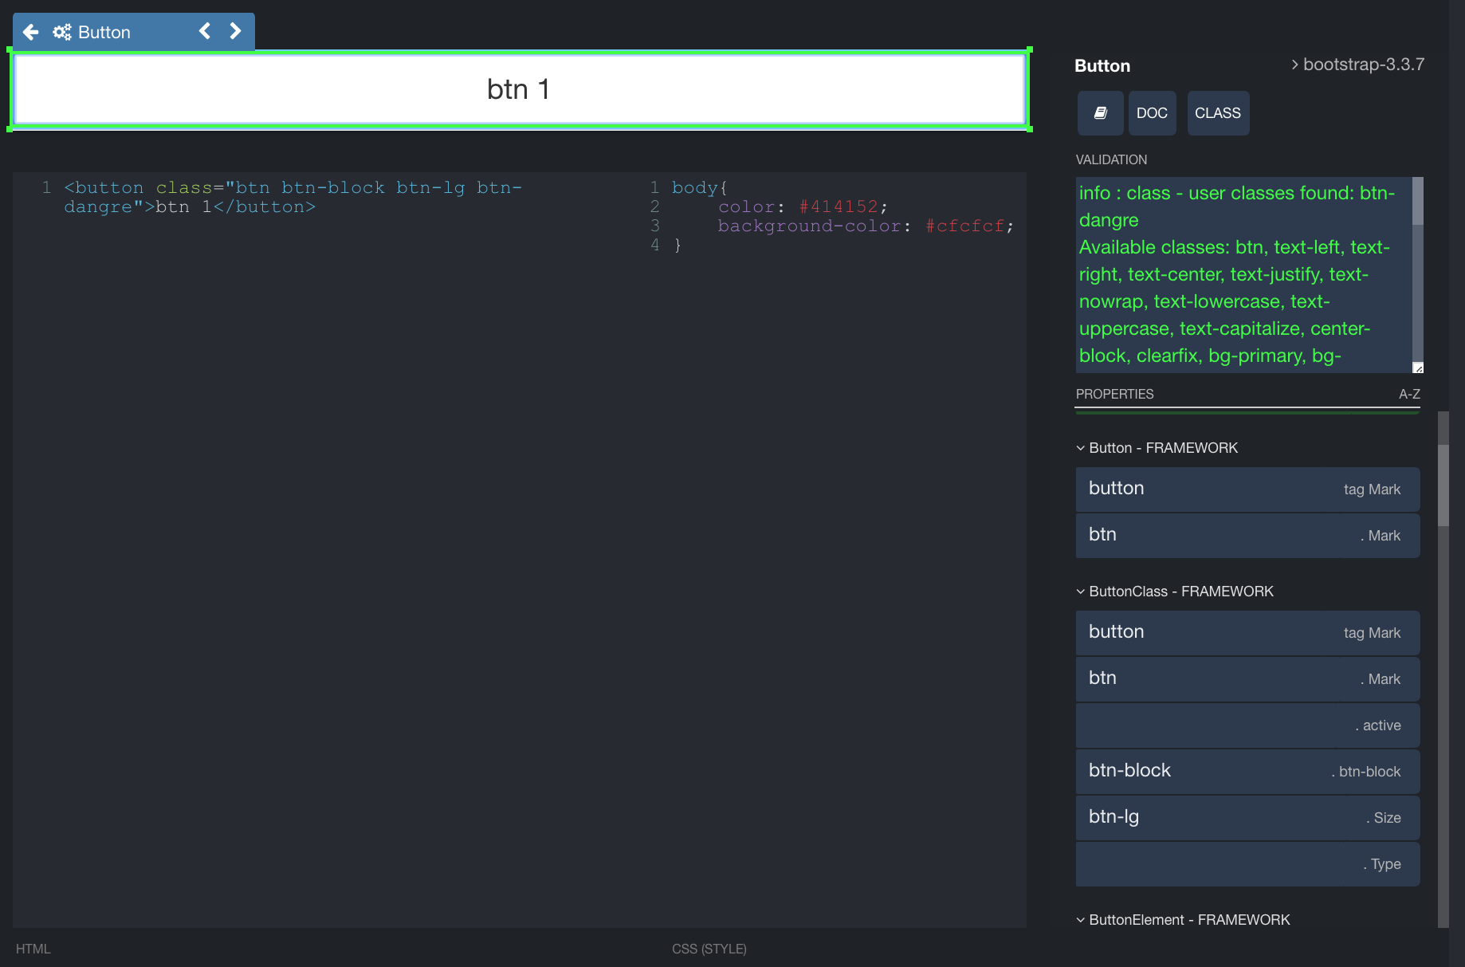Image resolution: width=1465 pixels, height=967 pixels.
Task: Click the book icon beside DOC
Action: pyautogui.click(x=1100, y=112)
